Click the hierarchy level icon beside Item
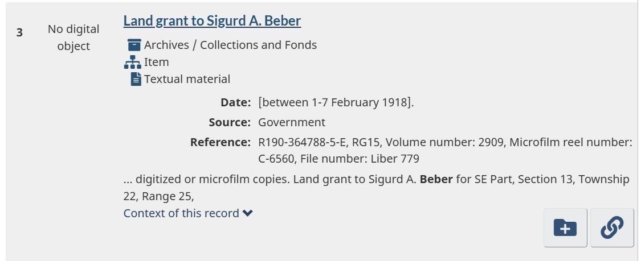Viewport: 641px width, 261px height. tap(134, 62)
